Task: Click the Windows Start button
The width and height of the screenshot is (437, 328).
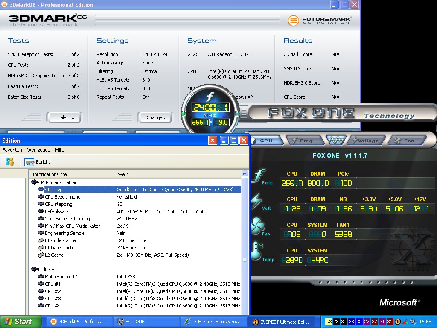Action: [20, 322]
